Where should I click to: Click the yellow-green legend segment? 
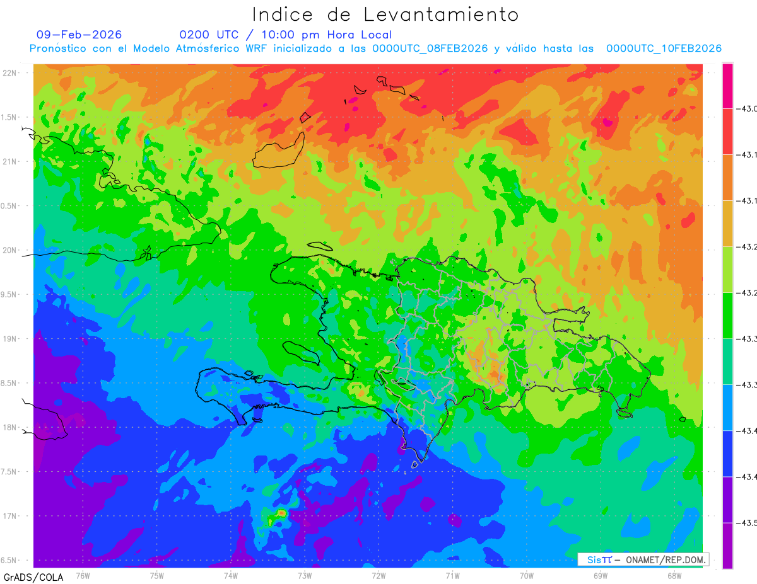pyautogui.click(x=727, y=270)
